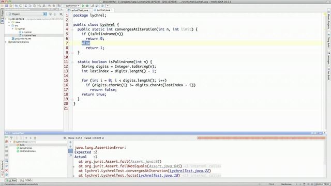Open the LychrelTest.java:22 stack trace link
This screenshot has height=186, width=331.
(189, 171)
